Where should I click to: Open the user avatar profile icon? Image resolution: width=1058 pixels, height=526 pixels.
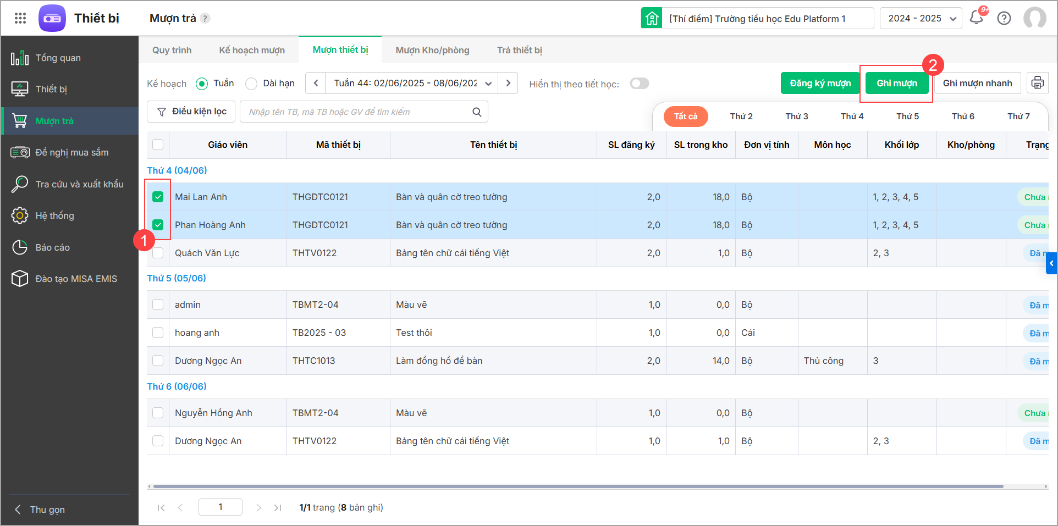[x=1034, y=18]
